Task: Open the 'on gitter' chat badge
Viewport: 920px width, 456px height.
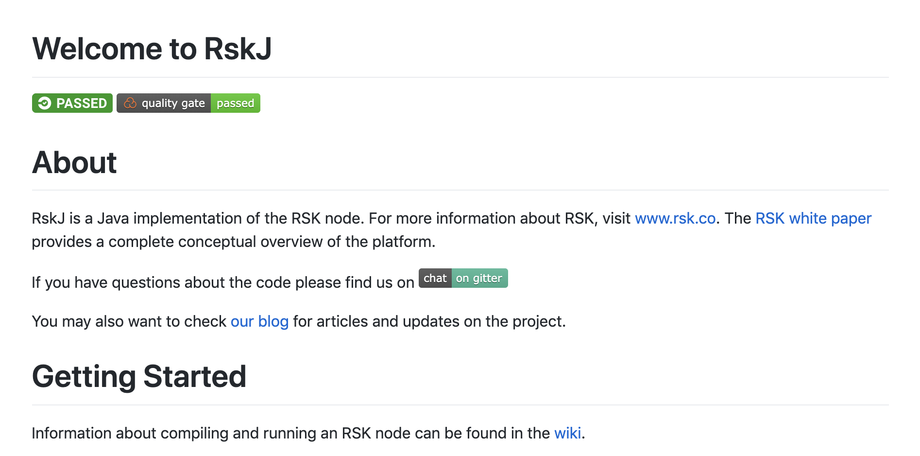Action: 479,278
